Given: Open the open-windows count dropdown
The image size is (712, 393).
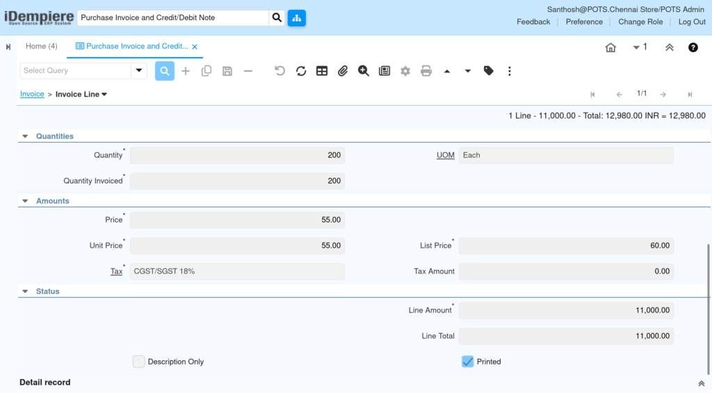Looking at the screenshot, I should [x=640, y=47].
